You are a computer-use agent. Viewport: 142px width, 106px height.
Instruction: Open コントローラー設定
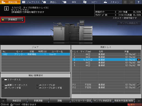coord(82,101)
